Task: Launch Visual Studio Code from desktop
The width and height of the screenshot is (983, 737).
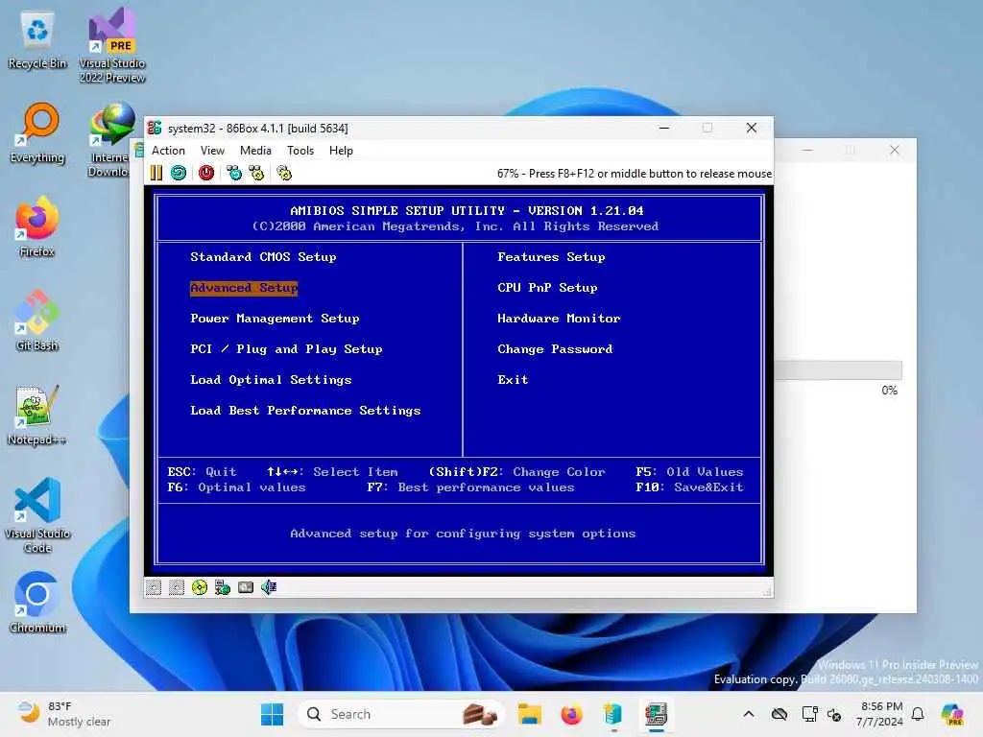Action: (37, 515)
